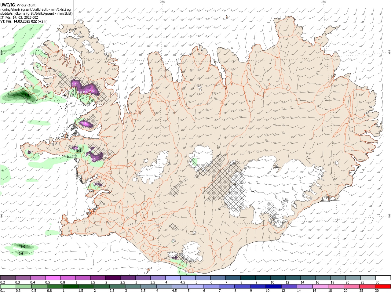Click the '20W' longitude label at top

click(163, 2)
